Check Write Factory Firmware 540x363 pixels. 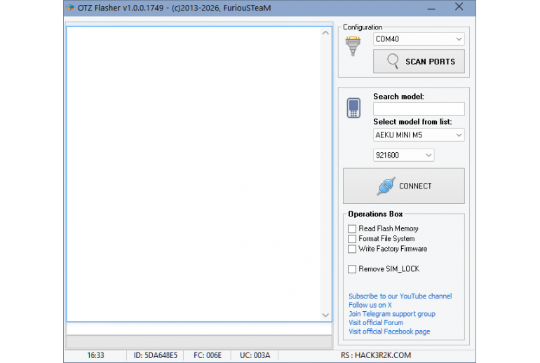point(352,249)
